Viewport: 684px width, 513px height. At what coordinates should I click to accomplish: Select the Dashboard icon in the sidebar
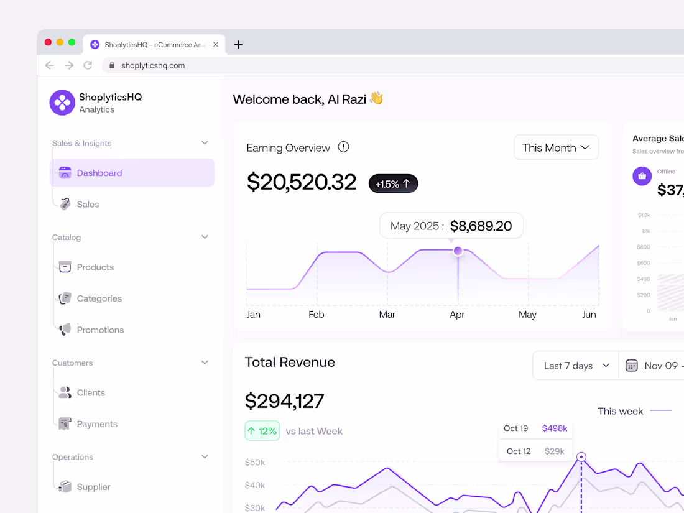coord(65,172)
